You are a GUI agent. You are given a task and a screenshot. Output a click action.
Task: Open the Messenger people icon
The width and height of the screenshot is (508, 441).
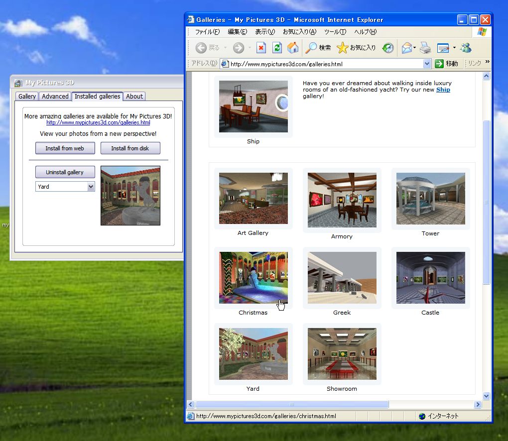(x=466, y=48)
